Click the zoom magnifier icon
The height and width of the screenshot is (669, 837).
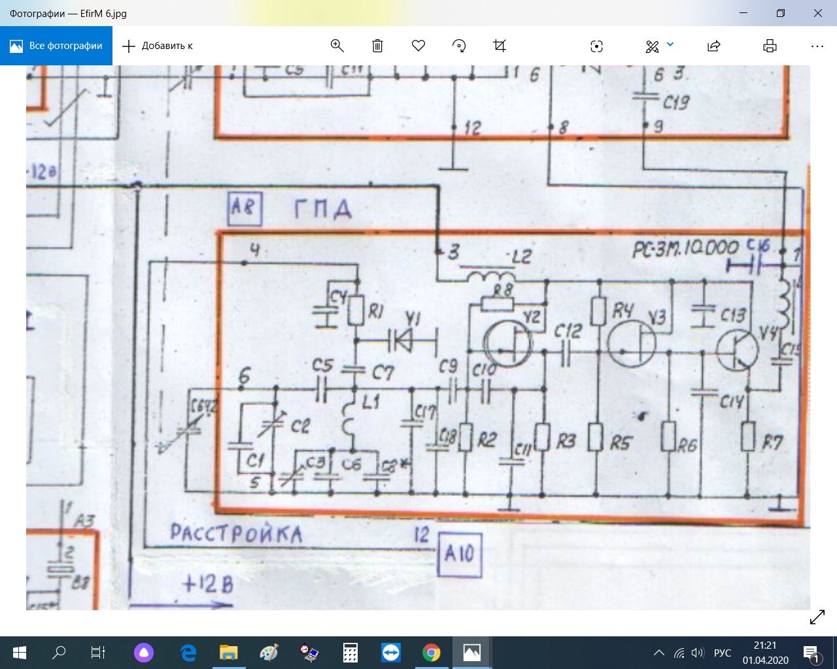337,46
